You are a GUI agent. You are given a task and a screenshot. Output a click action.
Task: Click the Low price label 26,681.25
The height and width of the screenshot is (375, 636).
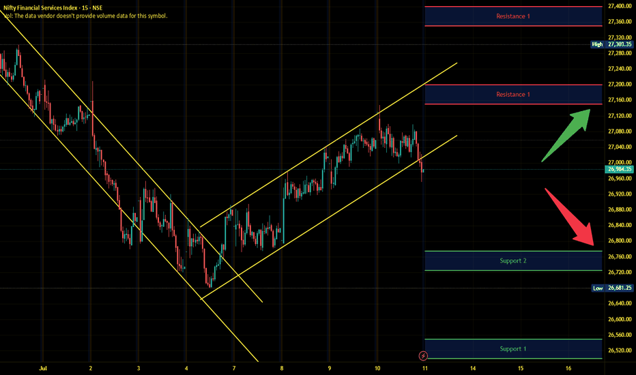pyautogui.click(x=613, y=288)
